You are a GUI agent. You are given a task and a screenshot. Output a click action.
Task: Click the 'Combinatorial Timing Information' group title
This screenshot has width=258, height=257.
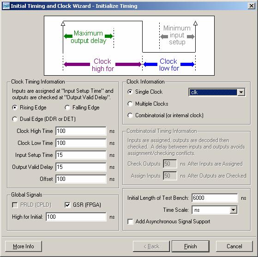pyautogui.click(x=162, y=131)
